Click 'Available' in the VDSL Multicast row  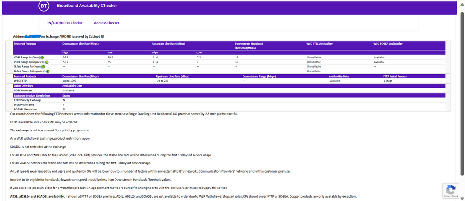click(x=68, y=91)
